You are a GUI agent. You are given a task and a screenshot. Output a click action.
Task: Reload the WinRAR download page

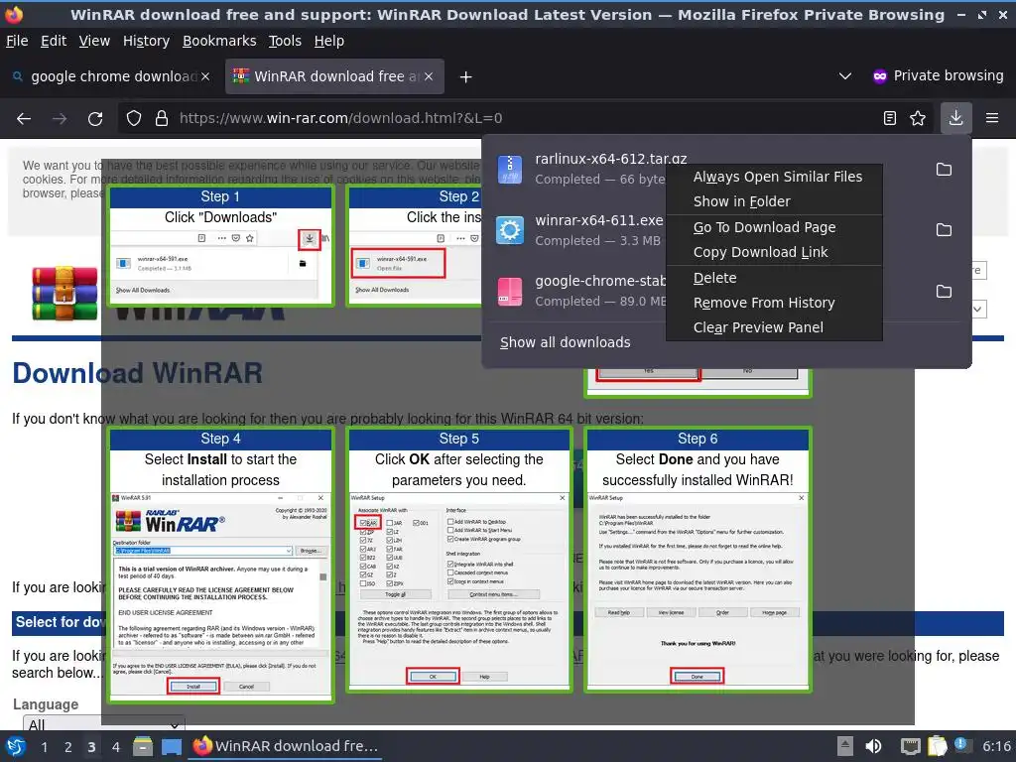(95, 119)
